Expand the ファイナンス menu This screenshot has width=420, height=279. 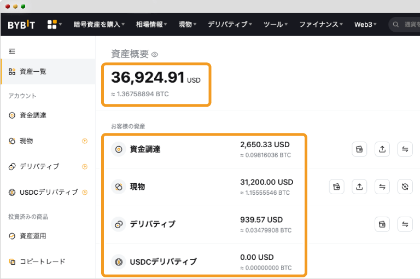tap(321, 25)
